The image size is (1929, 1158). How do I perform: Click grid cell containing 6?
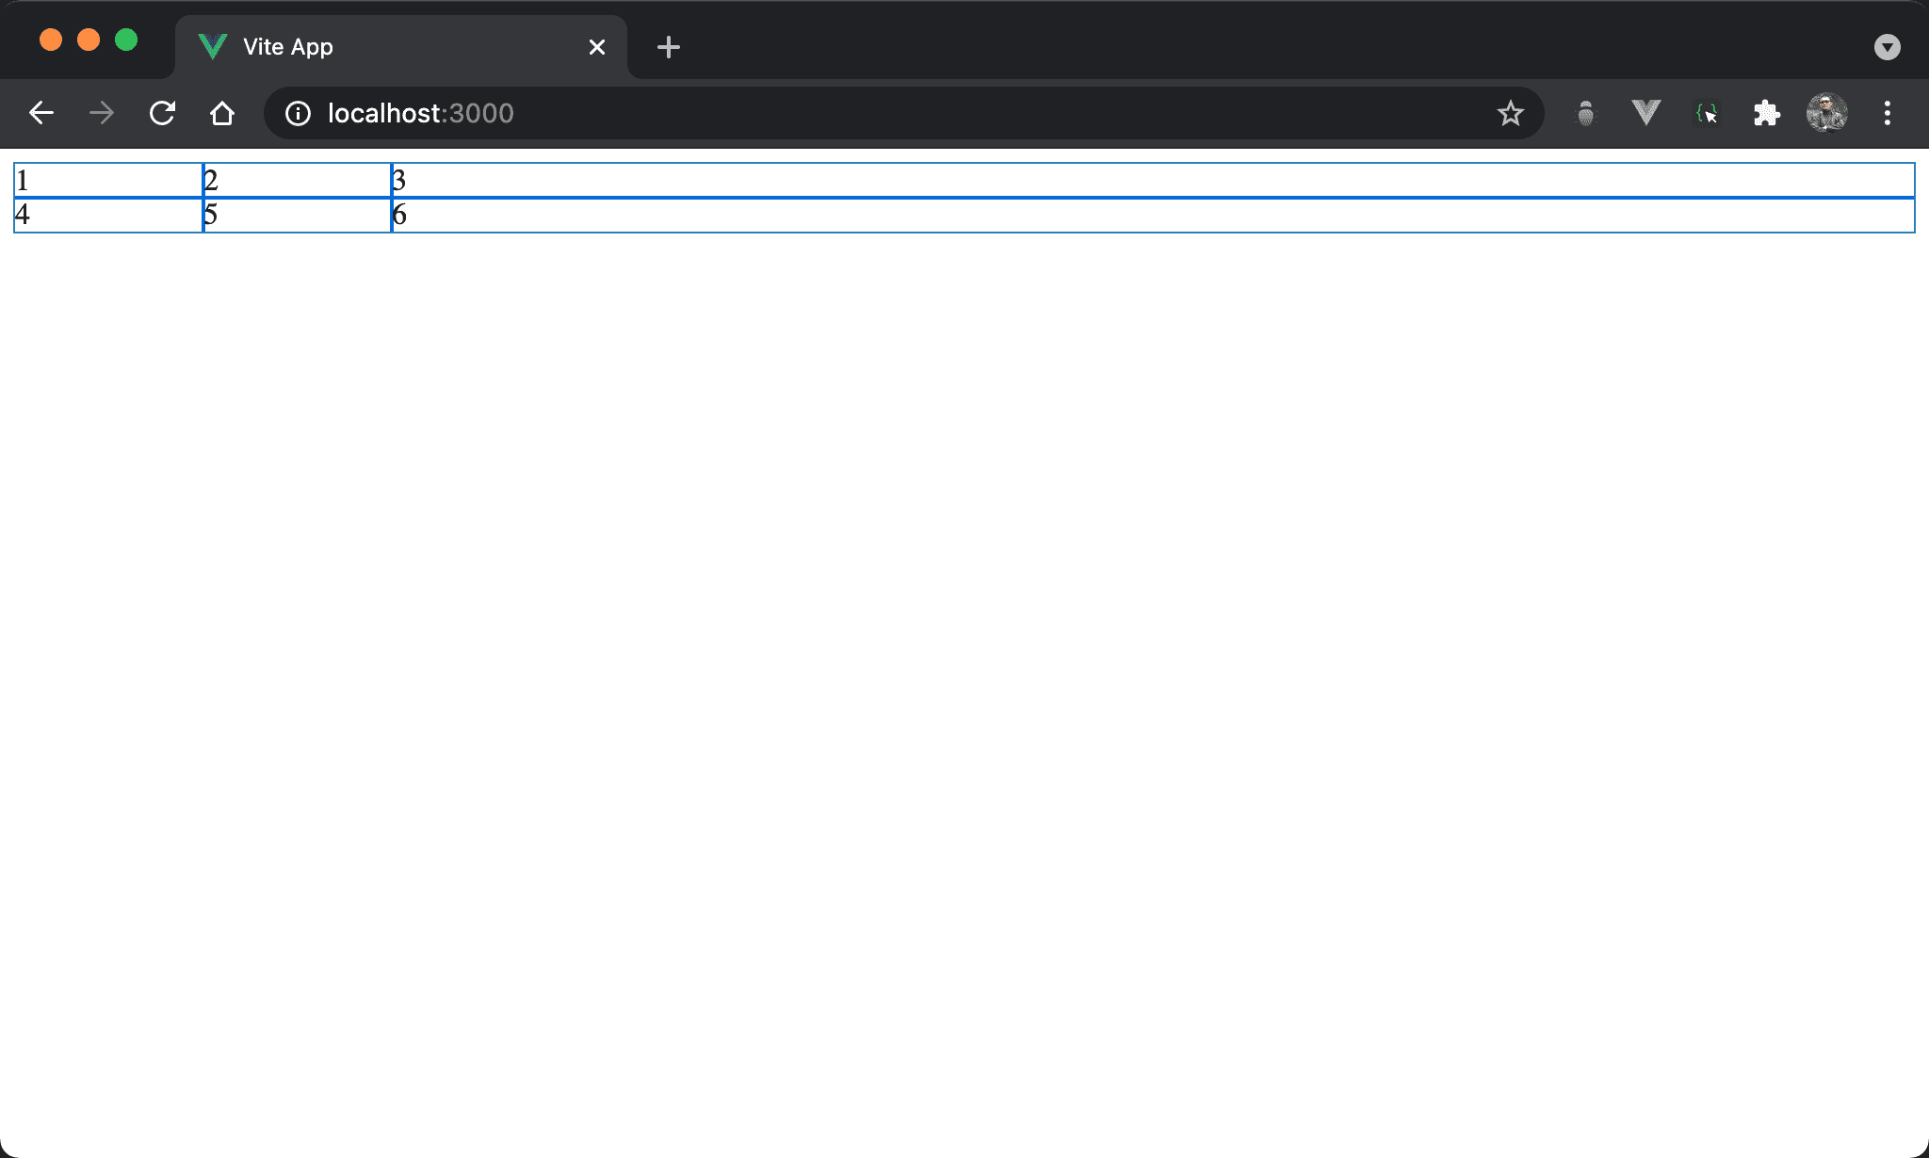click(1153, 215)
